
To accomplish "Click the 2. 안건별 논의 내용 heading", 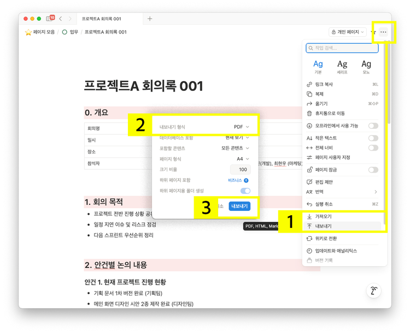I will [115, 265].
